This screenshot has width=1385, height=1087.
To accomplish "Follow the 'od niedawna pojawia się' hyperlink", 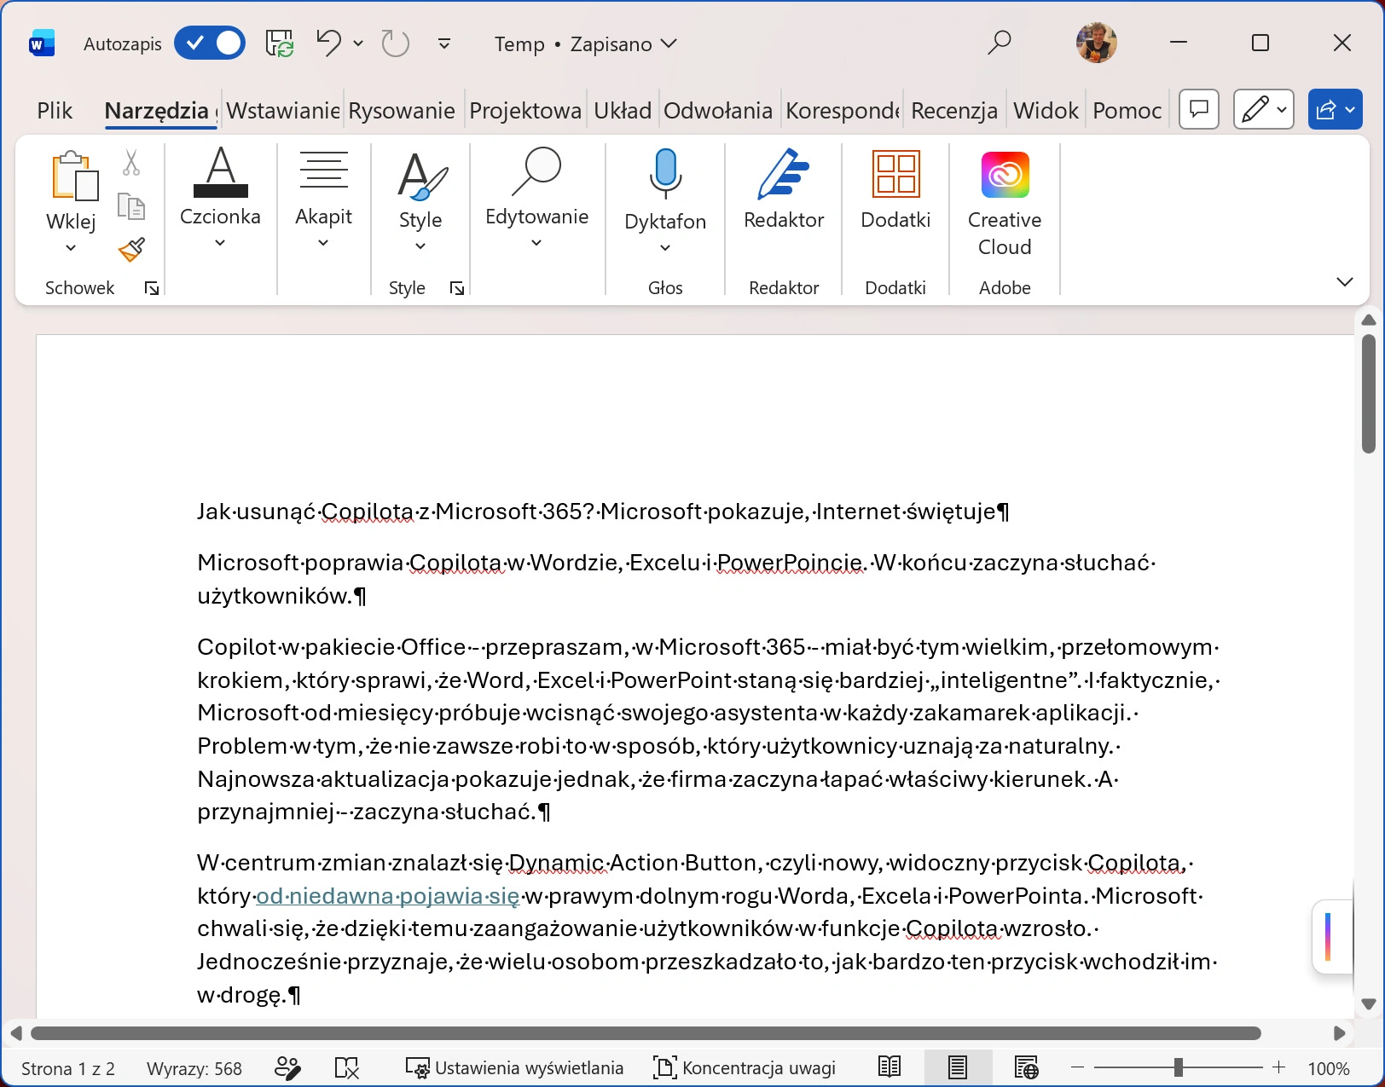I will [388, 896].
